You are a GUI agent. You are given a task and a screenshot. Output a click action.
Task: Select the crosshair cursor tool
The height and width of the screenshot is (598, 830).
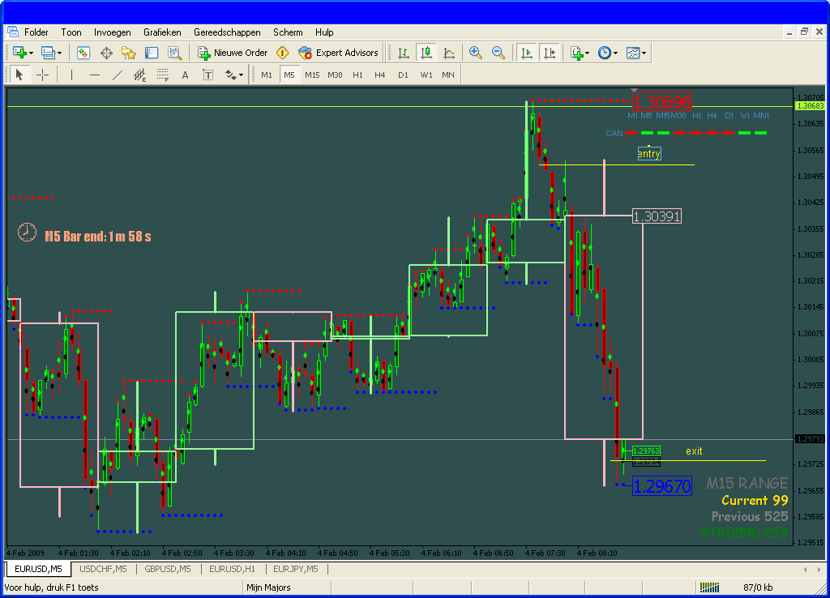[42, 75]
